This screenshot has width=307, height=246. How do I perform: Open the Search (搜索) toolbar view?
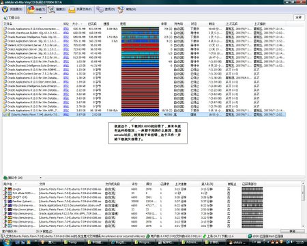point(57,10)
